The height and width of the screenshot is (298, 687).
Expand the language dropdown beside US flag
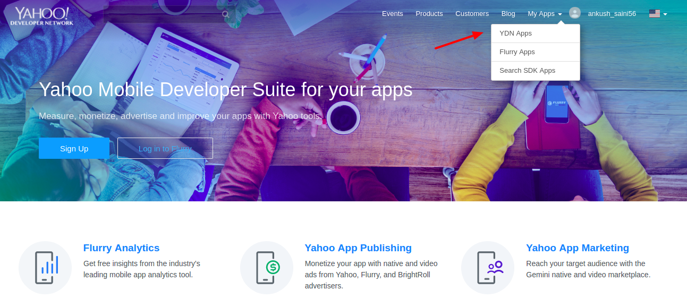point(658,14)
